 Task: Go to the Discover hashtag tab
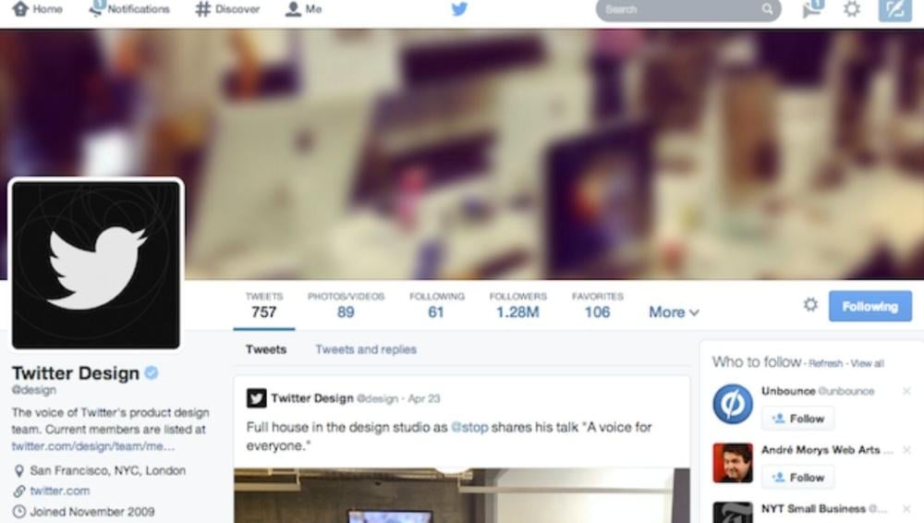[x=227, y=9]
